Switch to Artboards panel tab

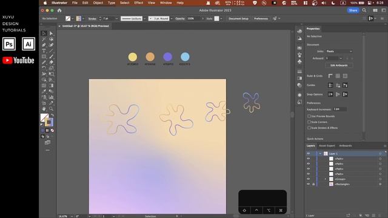click(x=346, y=145)
